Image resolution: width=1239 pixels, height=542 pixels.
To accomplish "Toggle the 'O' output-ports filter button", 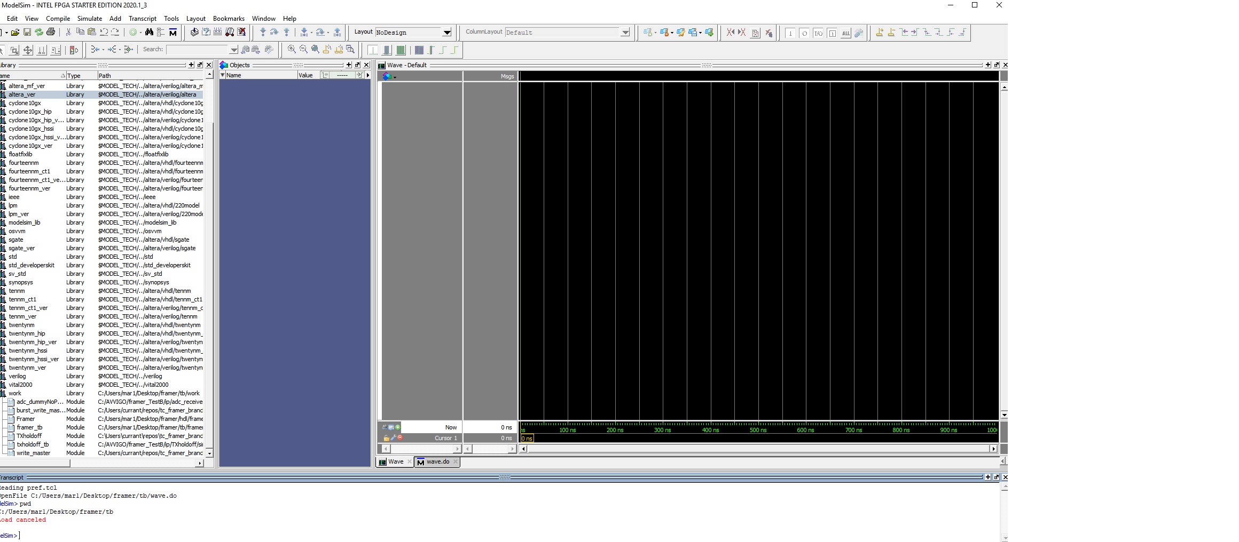I will [x=804, y=33].
